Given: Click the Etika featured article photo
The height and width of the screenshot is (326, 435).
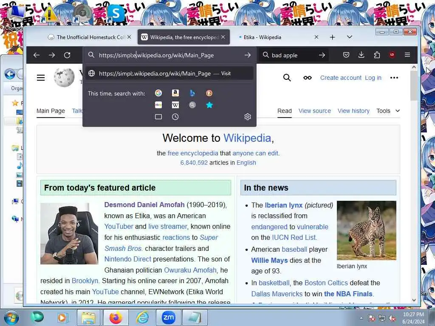Looking at the screenshot, I should (x=69, y=233).
